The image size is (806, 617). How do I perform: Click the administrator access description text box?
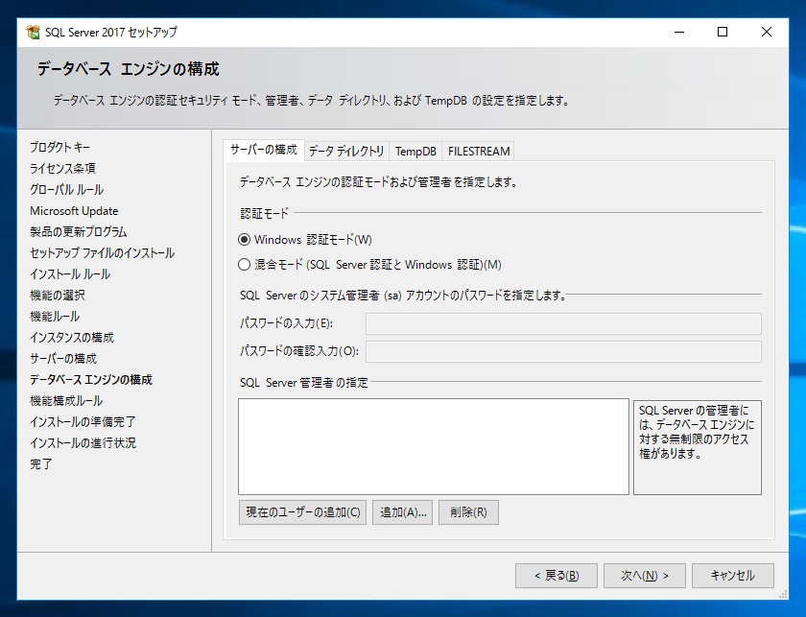coord(697,447)
